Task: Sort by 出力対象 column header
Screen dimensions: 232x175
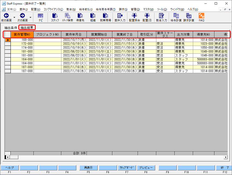Action: pos(184,35)
